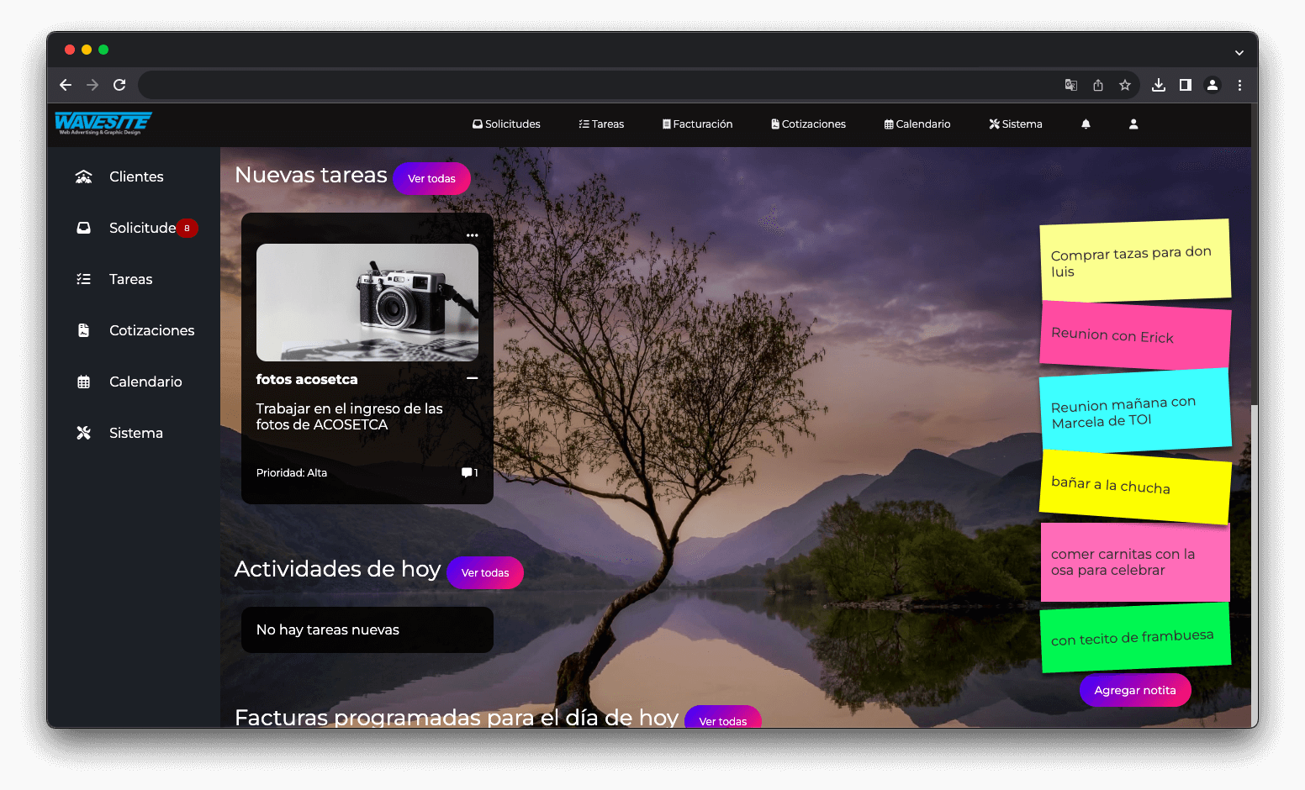This screenshot has width=1305, height=790.
Task: Click the comment bubble icon on task card
Action: [467, 472]
